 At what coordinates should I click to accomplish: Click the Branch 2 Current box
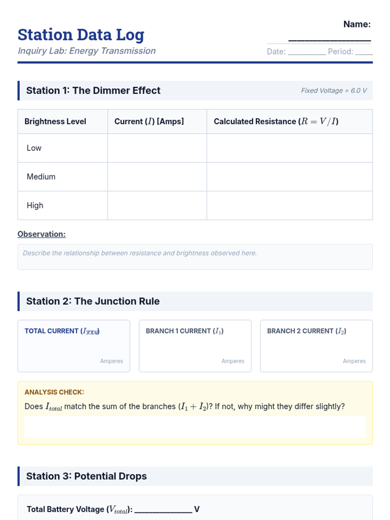[316, 346]
